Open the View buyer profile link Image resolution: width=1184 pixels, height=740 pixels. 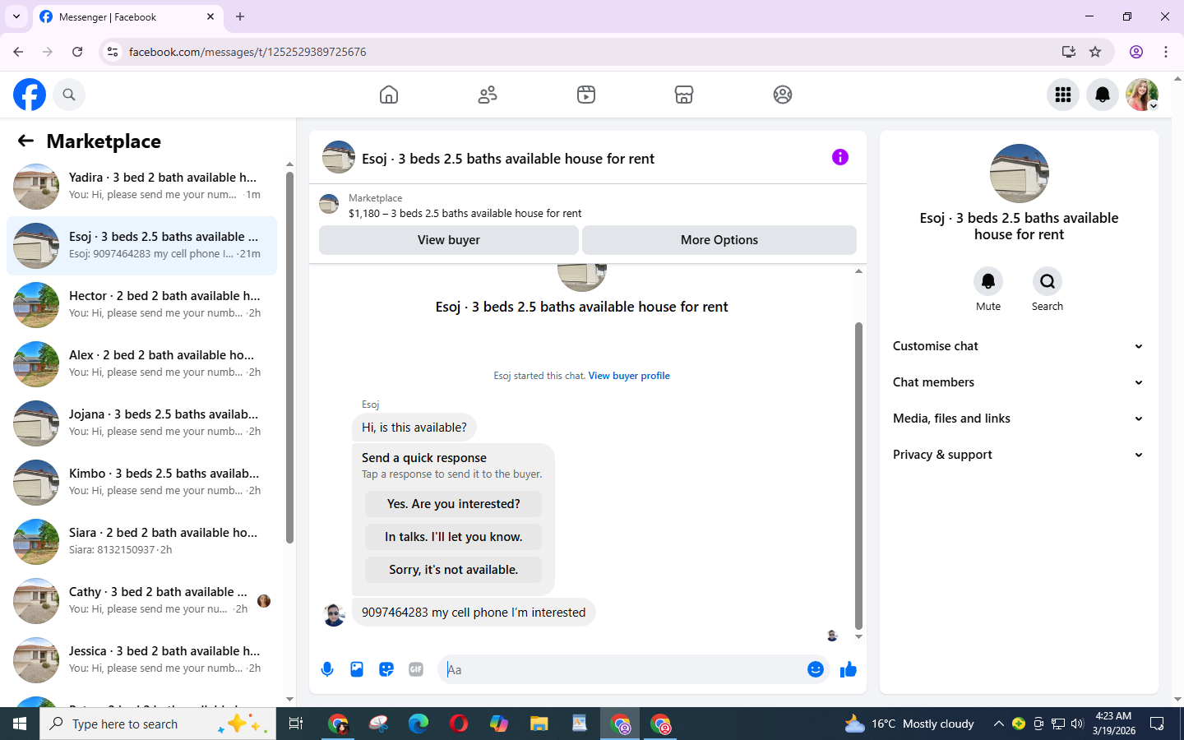[x=629, y=376]
